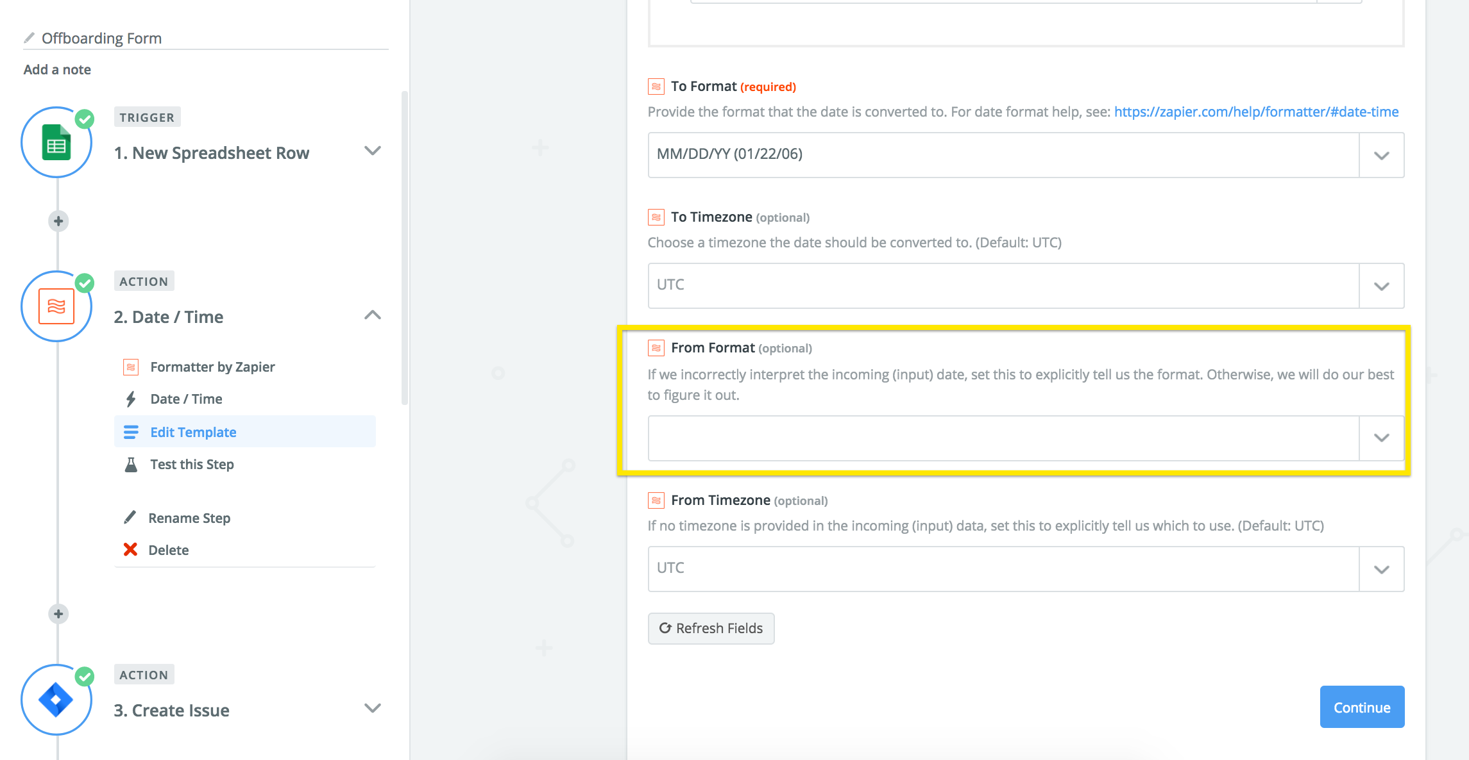Click the left sidebar scrollbar
Image resolution: width=1469 pixels, height=760 pixels.
pos(404,247)
